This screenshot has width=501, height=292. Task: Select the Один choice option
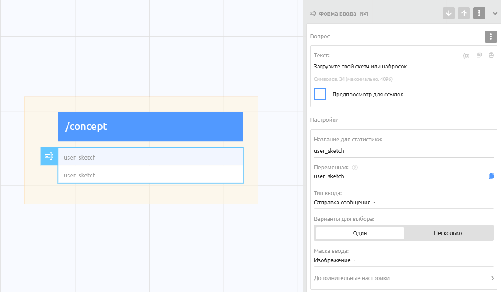pos(360,233)
